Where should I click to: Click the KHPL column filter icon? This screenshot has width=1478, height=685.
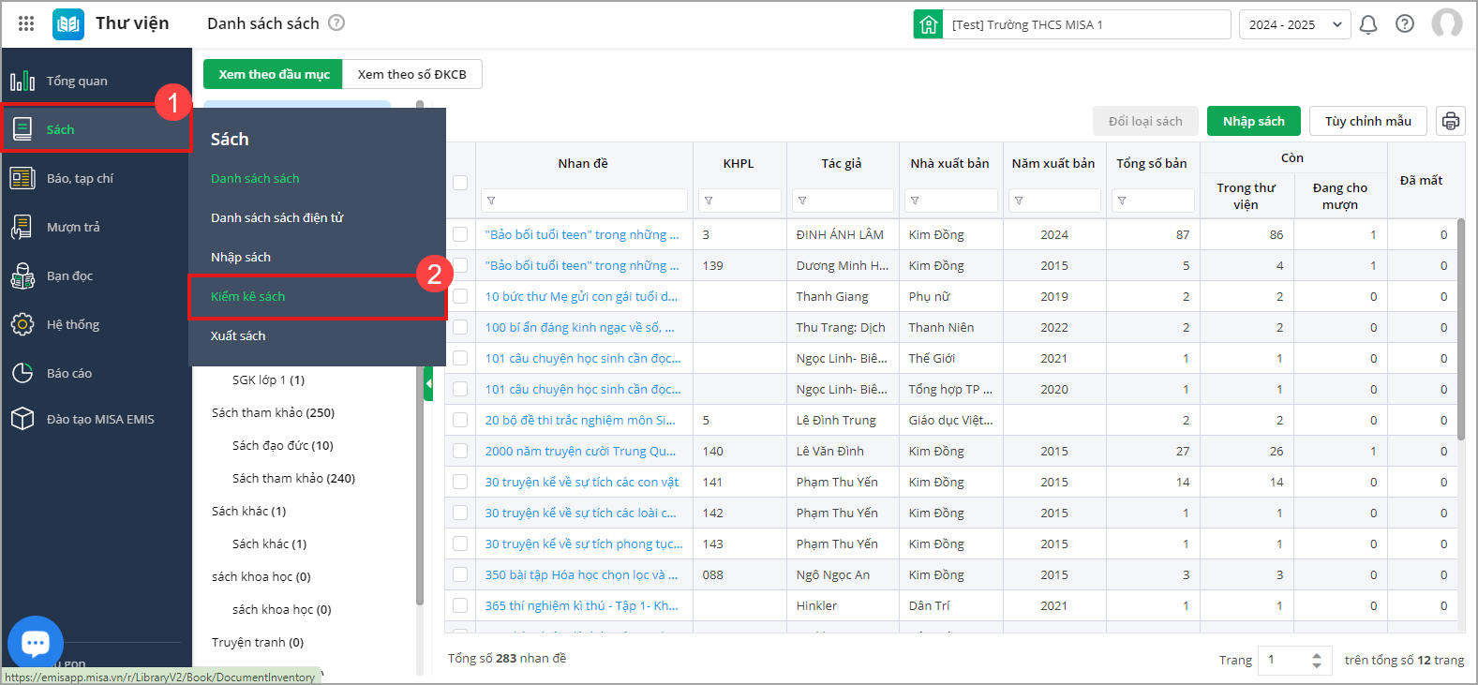(x=709, y=201)
